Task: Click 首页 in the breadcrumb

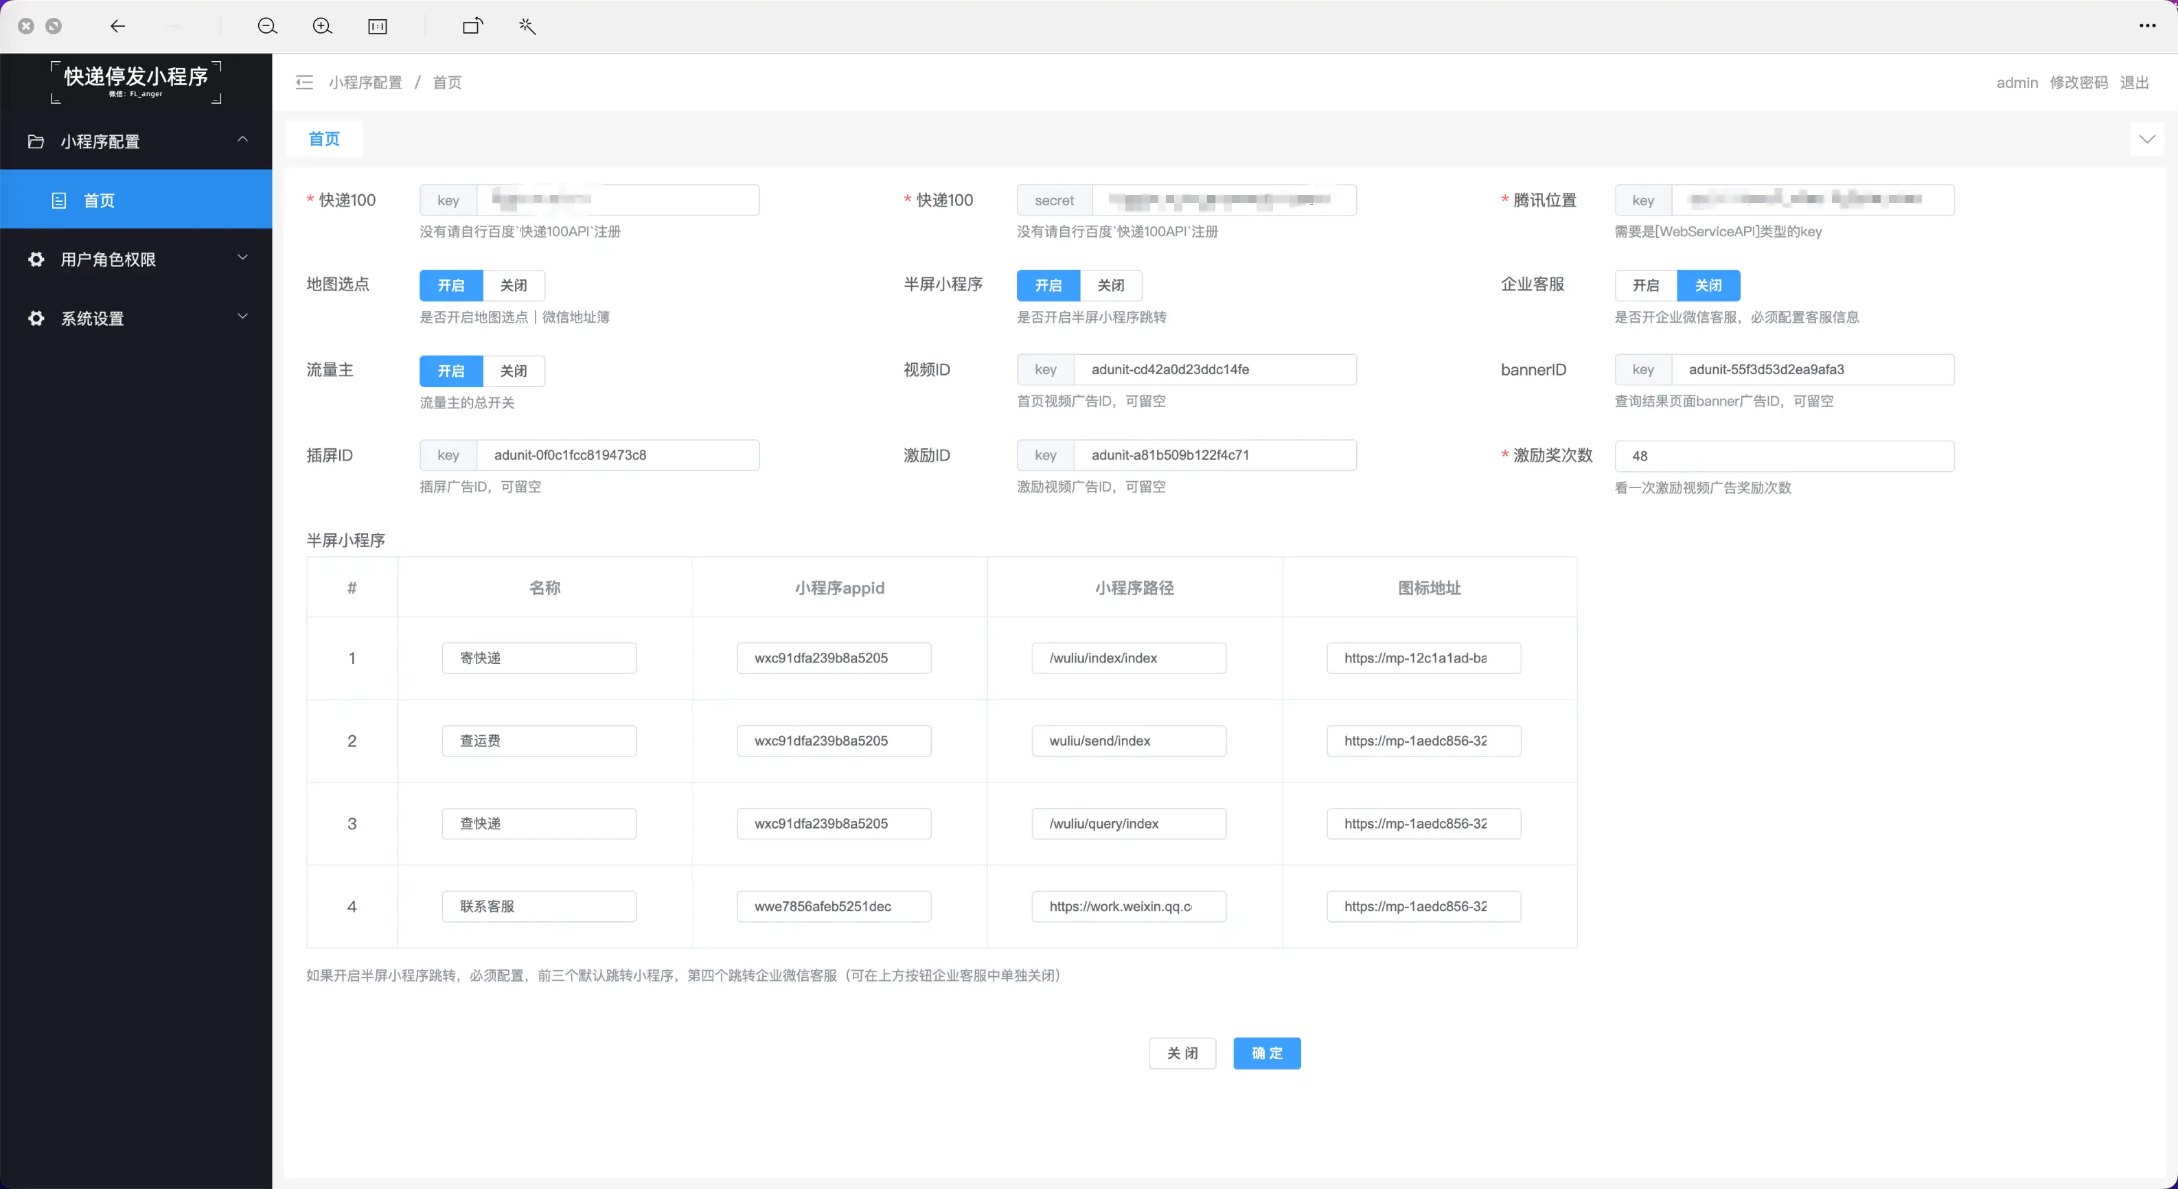Action: pyautogui.click(x=447, y=82)
